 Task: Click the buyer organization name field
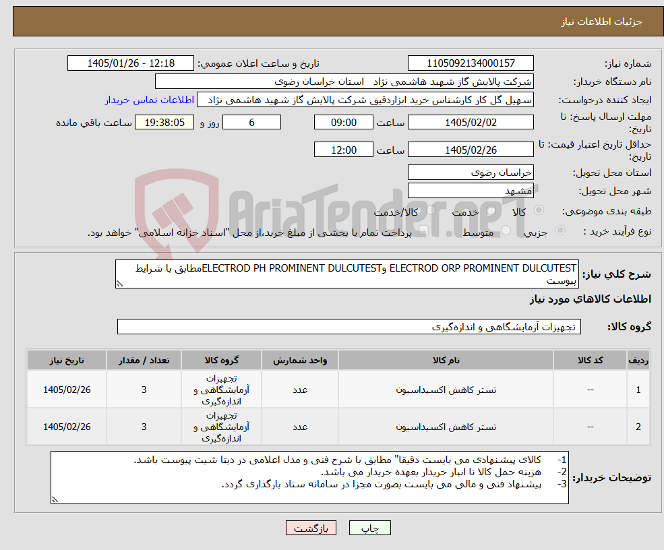click(x=344, y=82)
